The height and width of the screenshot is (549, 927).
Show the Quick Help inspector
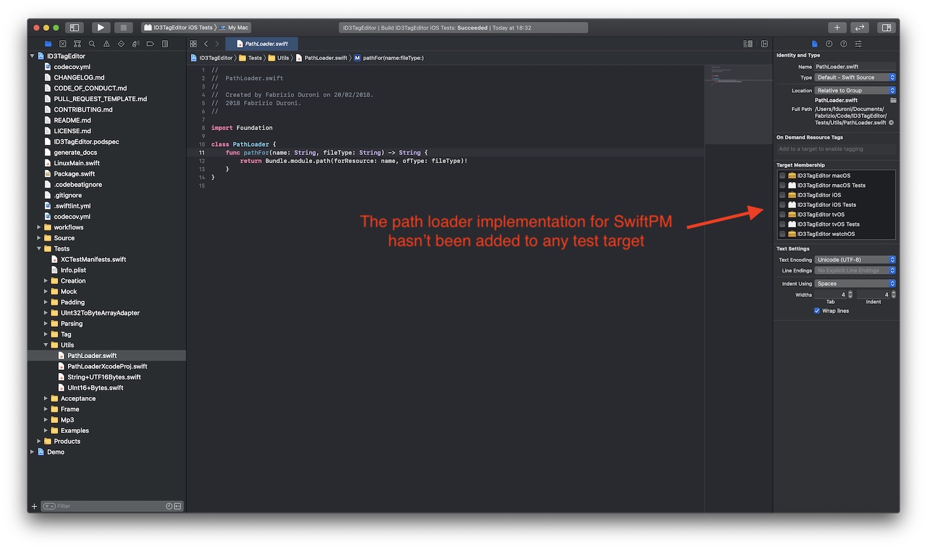(844, 44)
